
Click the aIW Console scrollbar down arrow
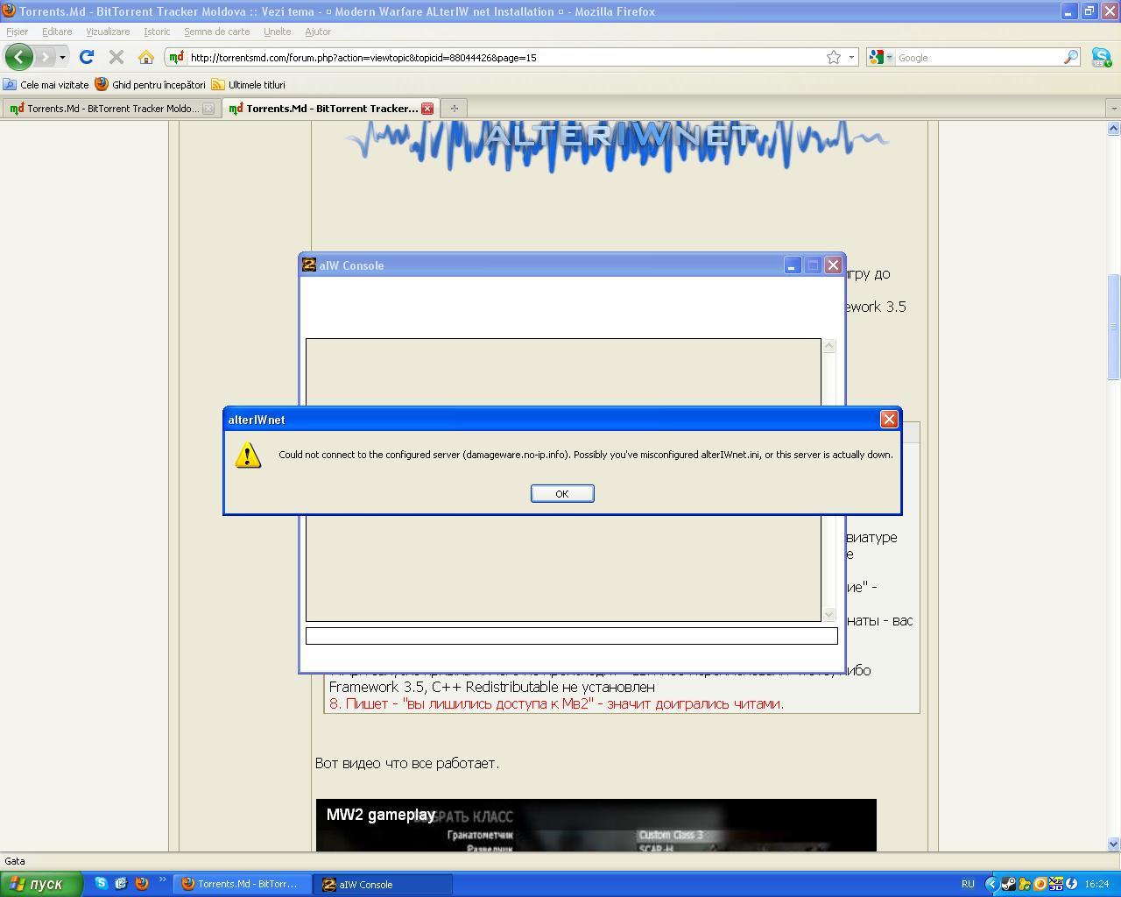point(829,615)
